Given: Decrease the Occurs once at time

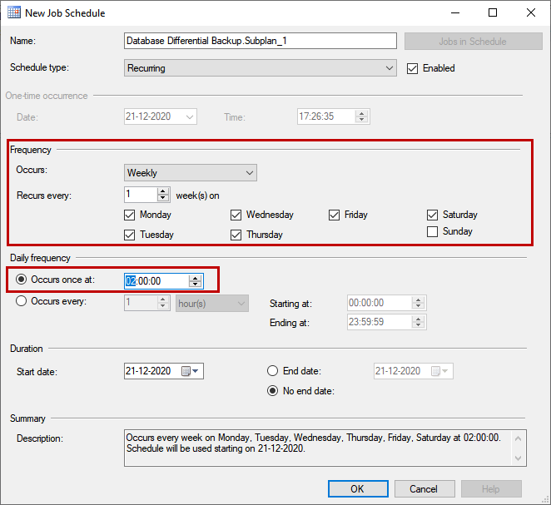Looking at the screenshot, I should click(x=195, y=285).
